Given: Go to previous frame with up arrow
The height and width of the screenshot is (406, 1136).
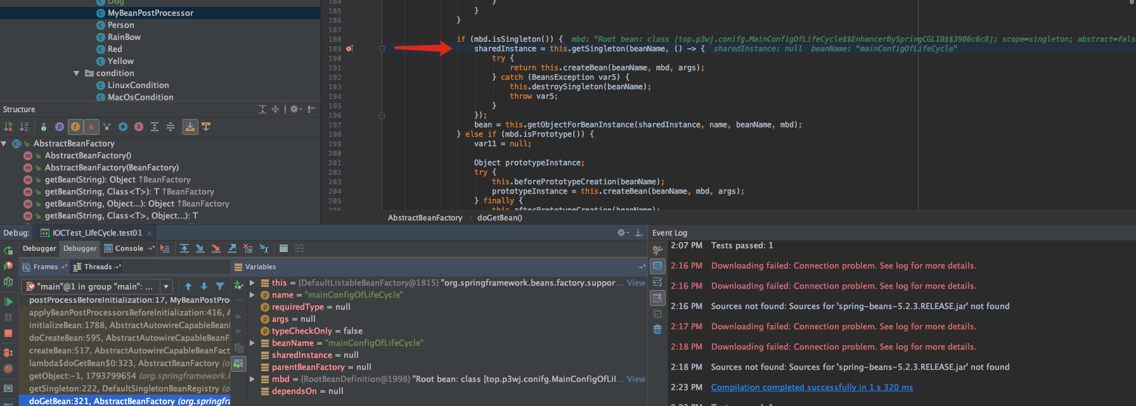Looking at the screenshot, I should click(188, 286).
